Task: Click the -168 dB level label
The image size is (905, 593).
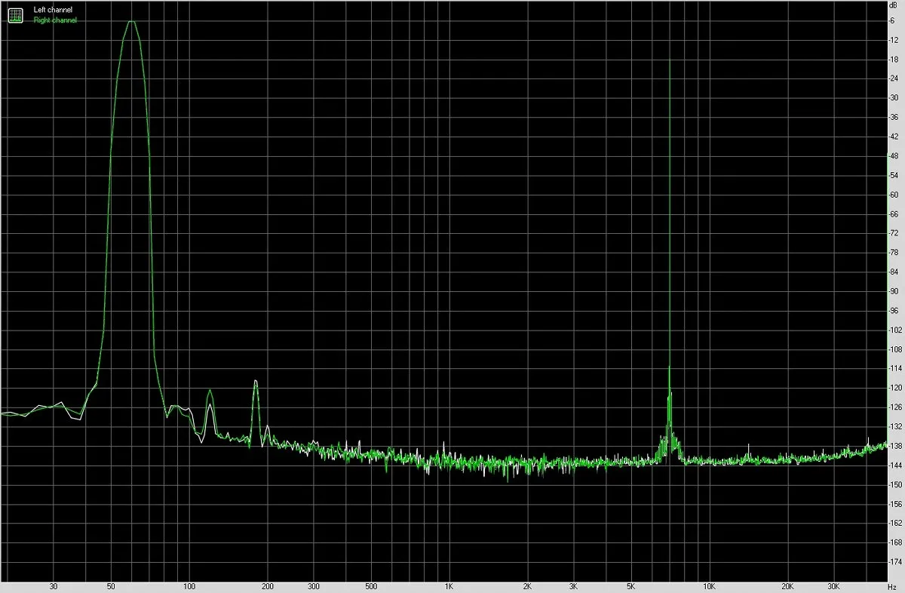Action: pos(894,542)
